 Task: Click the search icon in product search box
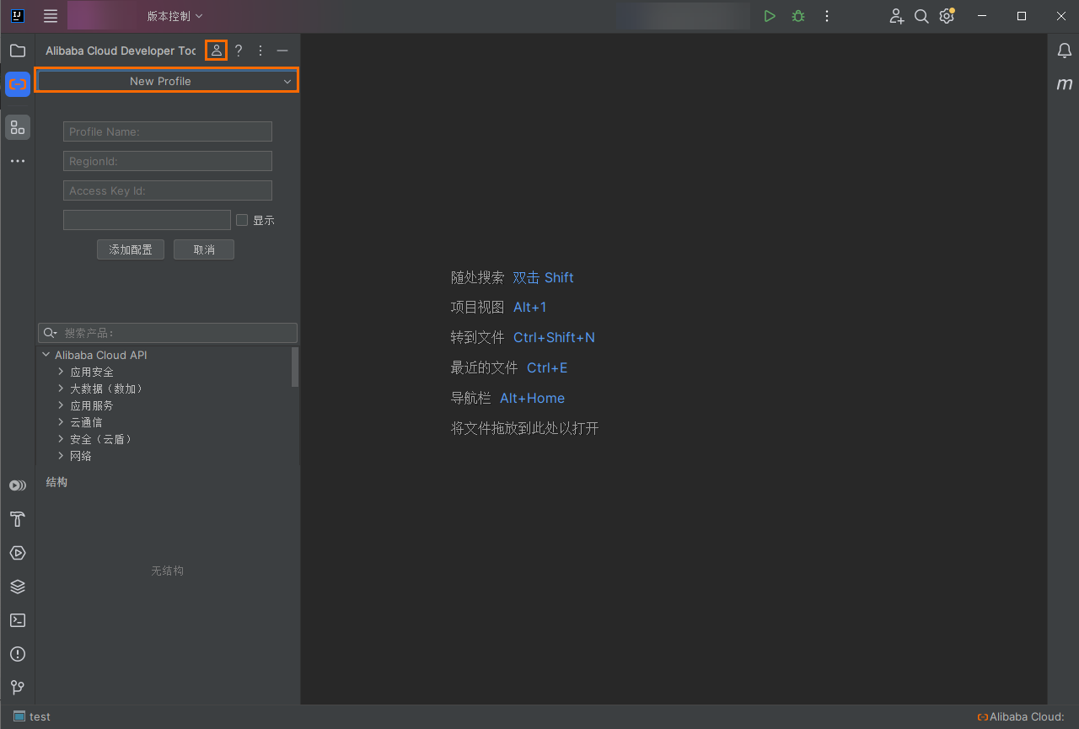(50, 333)
